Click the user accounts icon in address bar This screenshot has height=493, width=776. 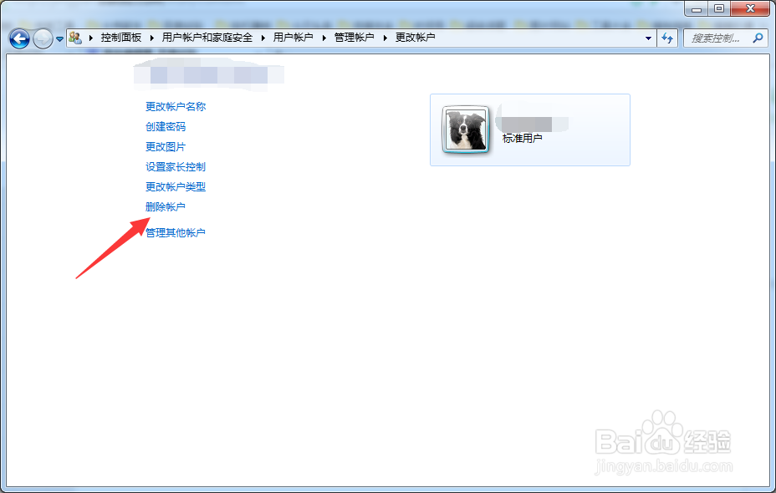[75, 38]
